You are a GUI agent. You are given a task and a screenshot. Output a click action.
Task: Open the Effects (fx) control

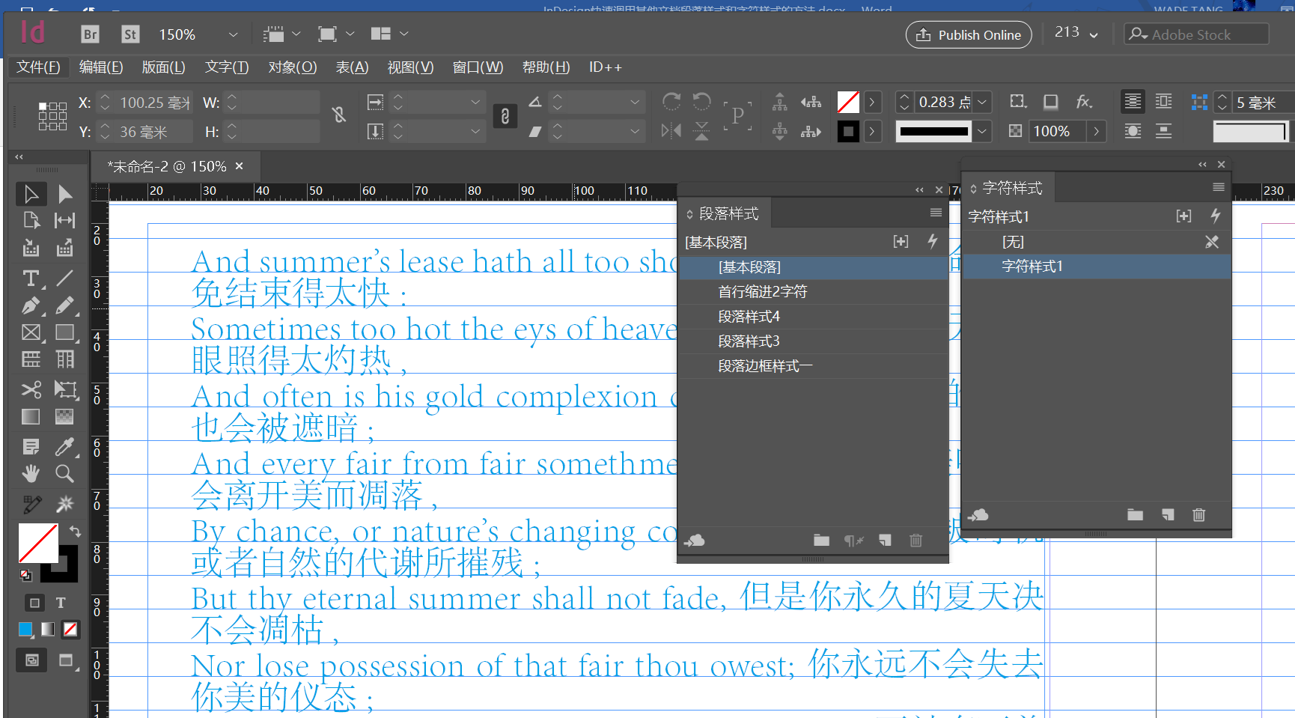point(1083,101)
